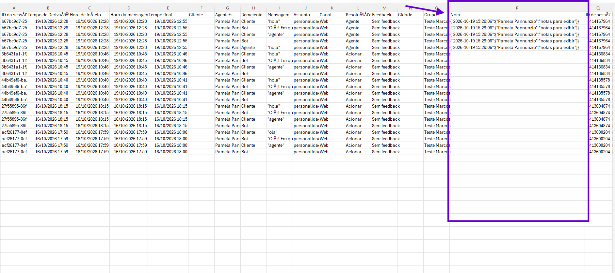
Task: Select column L header
Action: [x=358, y=8]
